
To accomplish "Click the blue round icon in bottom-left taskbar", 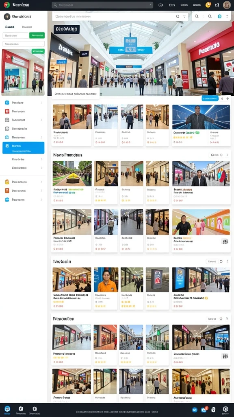I will pos(7,409).
